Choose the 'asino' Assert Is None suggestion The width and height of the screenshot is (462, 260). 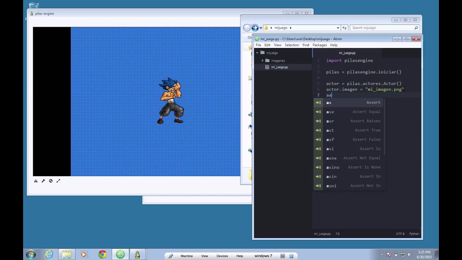349,167
